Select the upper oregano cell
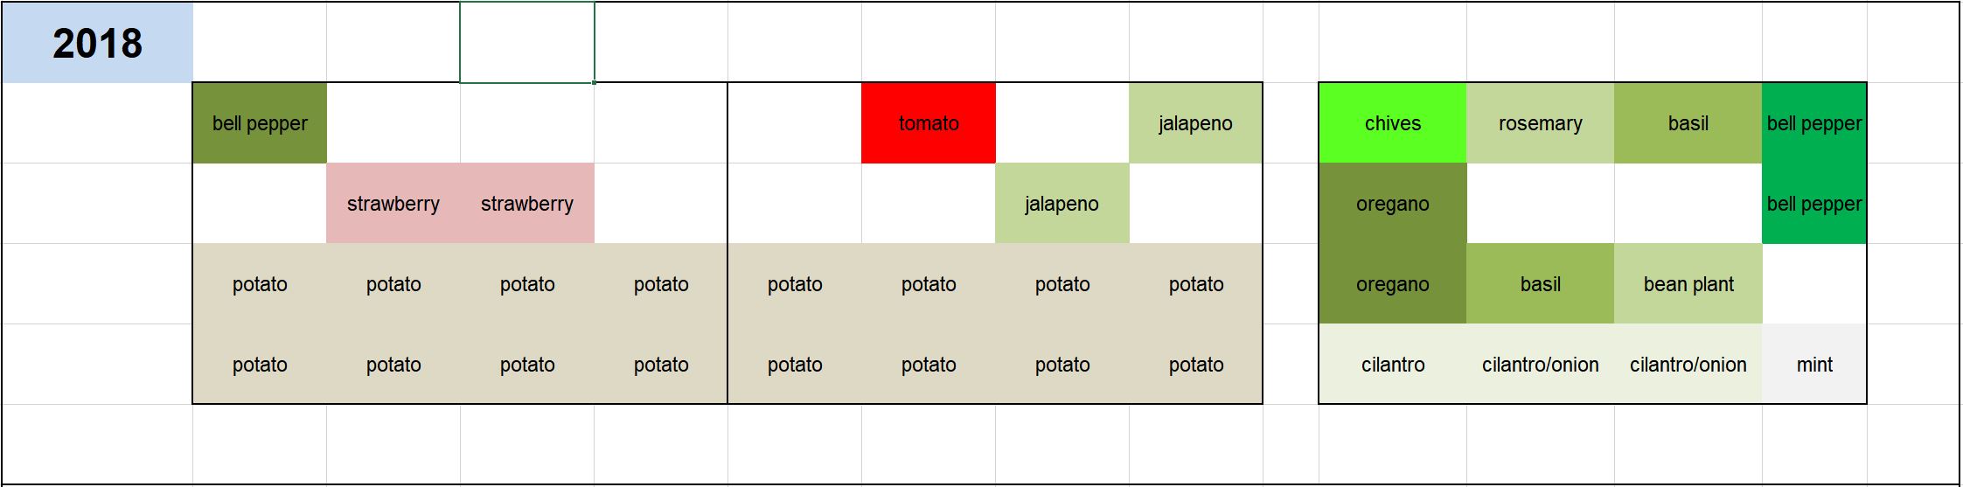The height and width of the screenshot is (487, 1963). click(1392, 204)
